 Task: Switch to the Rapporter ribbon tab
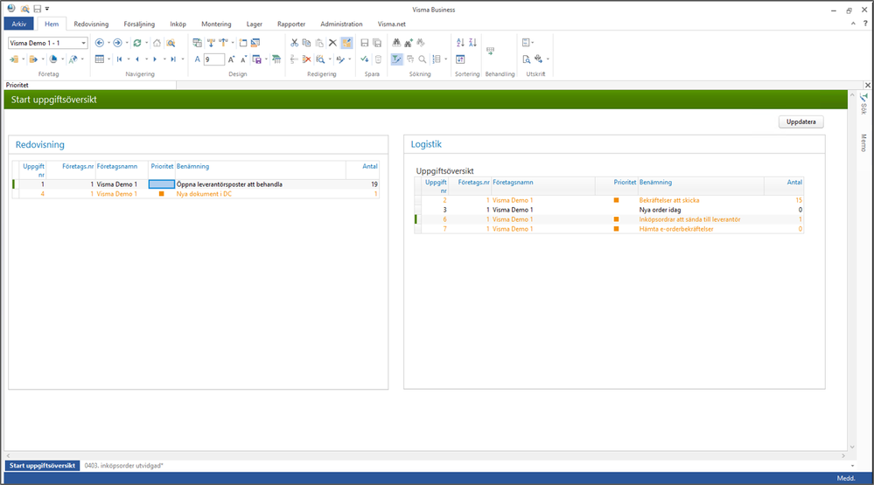coord(290,24)
